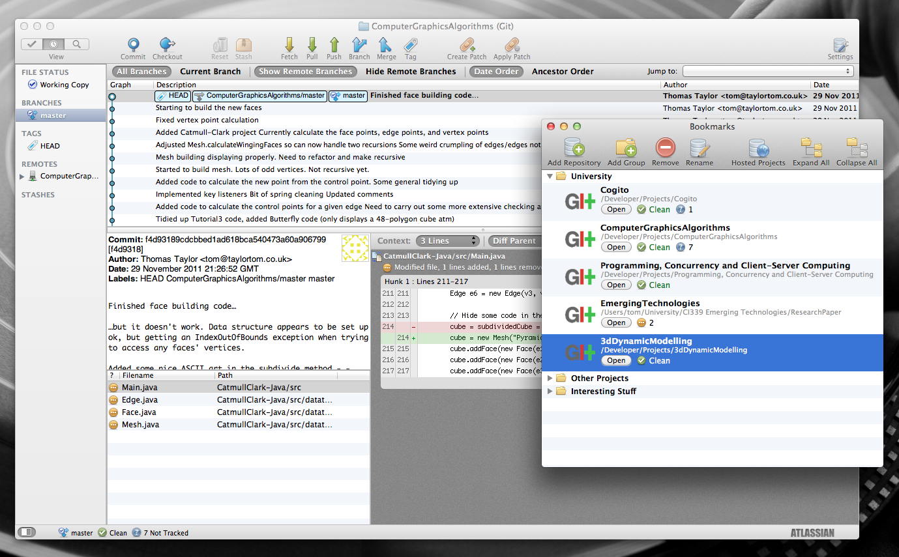
Task: Select Date Order sorting
Action: [497, 72]
